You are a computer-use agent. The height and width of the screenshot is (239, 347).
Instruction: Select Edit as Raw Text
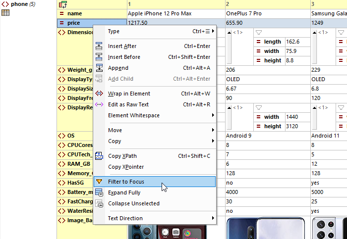(x=128, y=104)
